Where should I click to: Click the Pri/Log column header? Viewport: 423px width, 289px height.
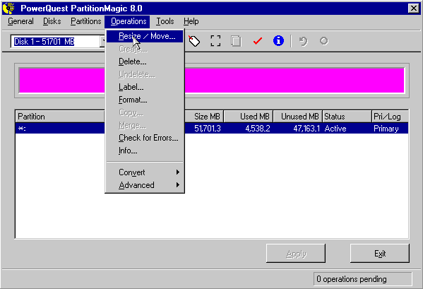tap(390, 117)
